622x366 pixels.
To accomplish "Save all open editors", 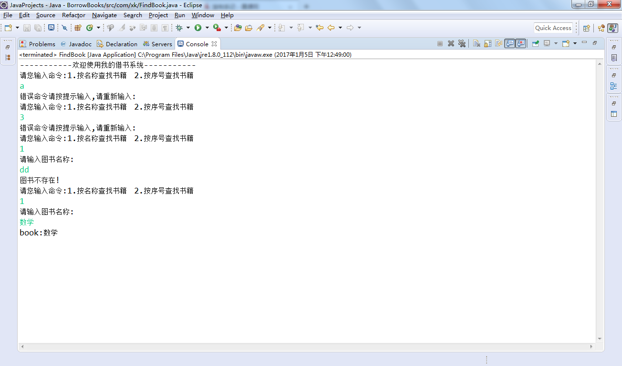I will pyautogui.click(x=38, y=28).
